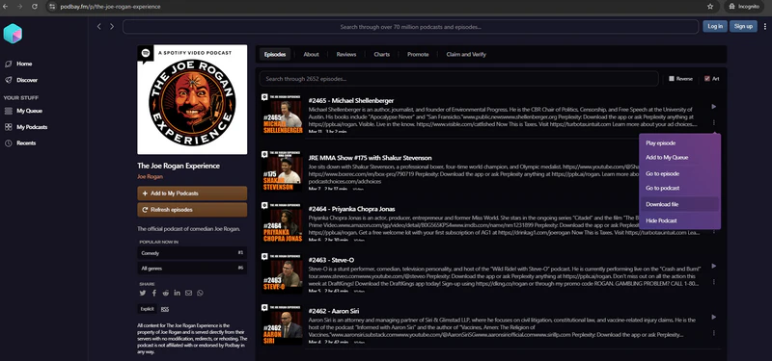Viewport: 772px width, 361px height.
Task: Play the #2462 Aaron Siri episode
Action: (714, 318)
